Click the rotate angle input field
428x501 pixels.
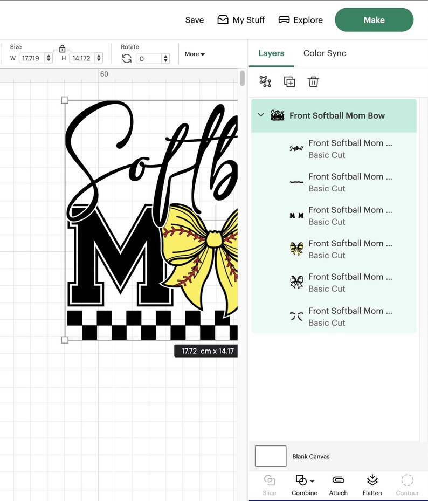[149, 58]
